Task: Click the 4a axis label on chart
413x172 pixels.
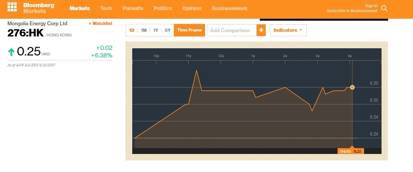Action: point(350,56)
